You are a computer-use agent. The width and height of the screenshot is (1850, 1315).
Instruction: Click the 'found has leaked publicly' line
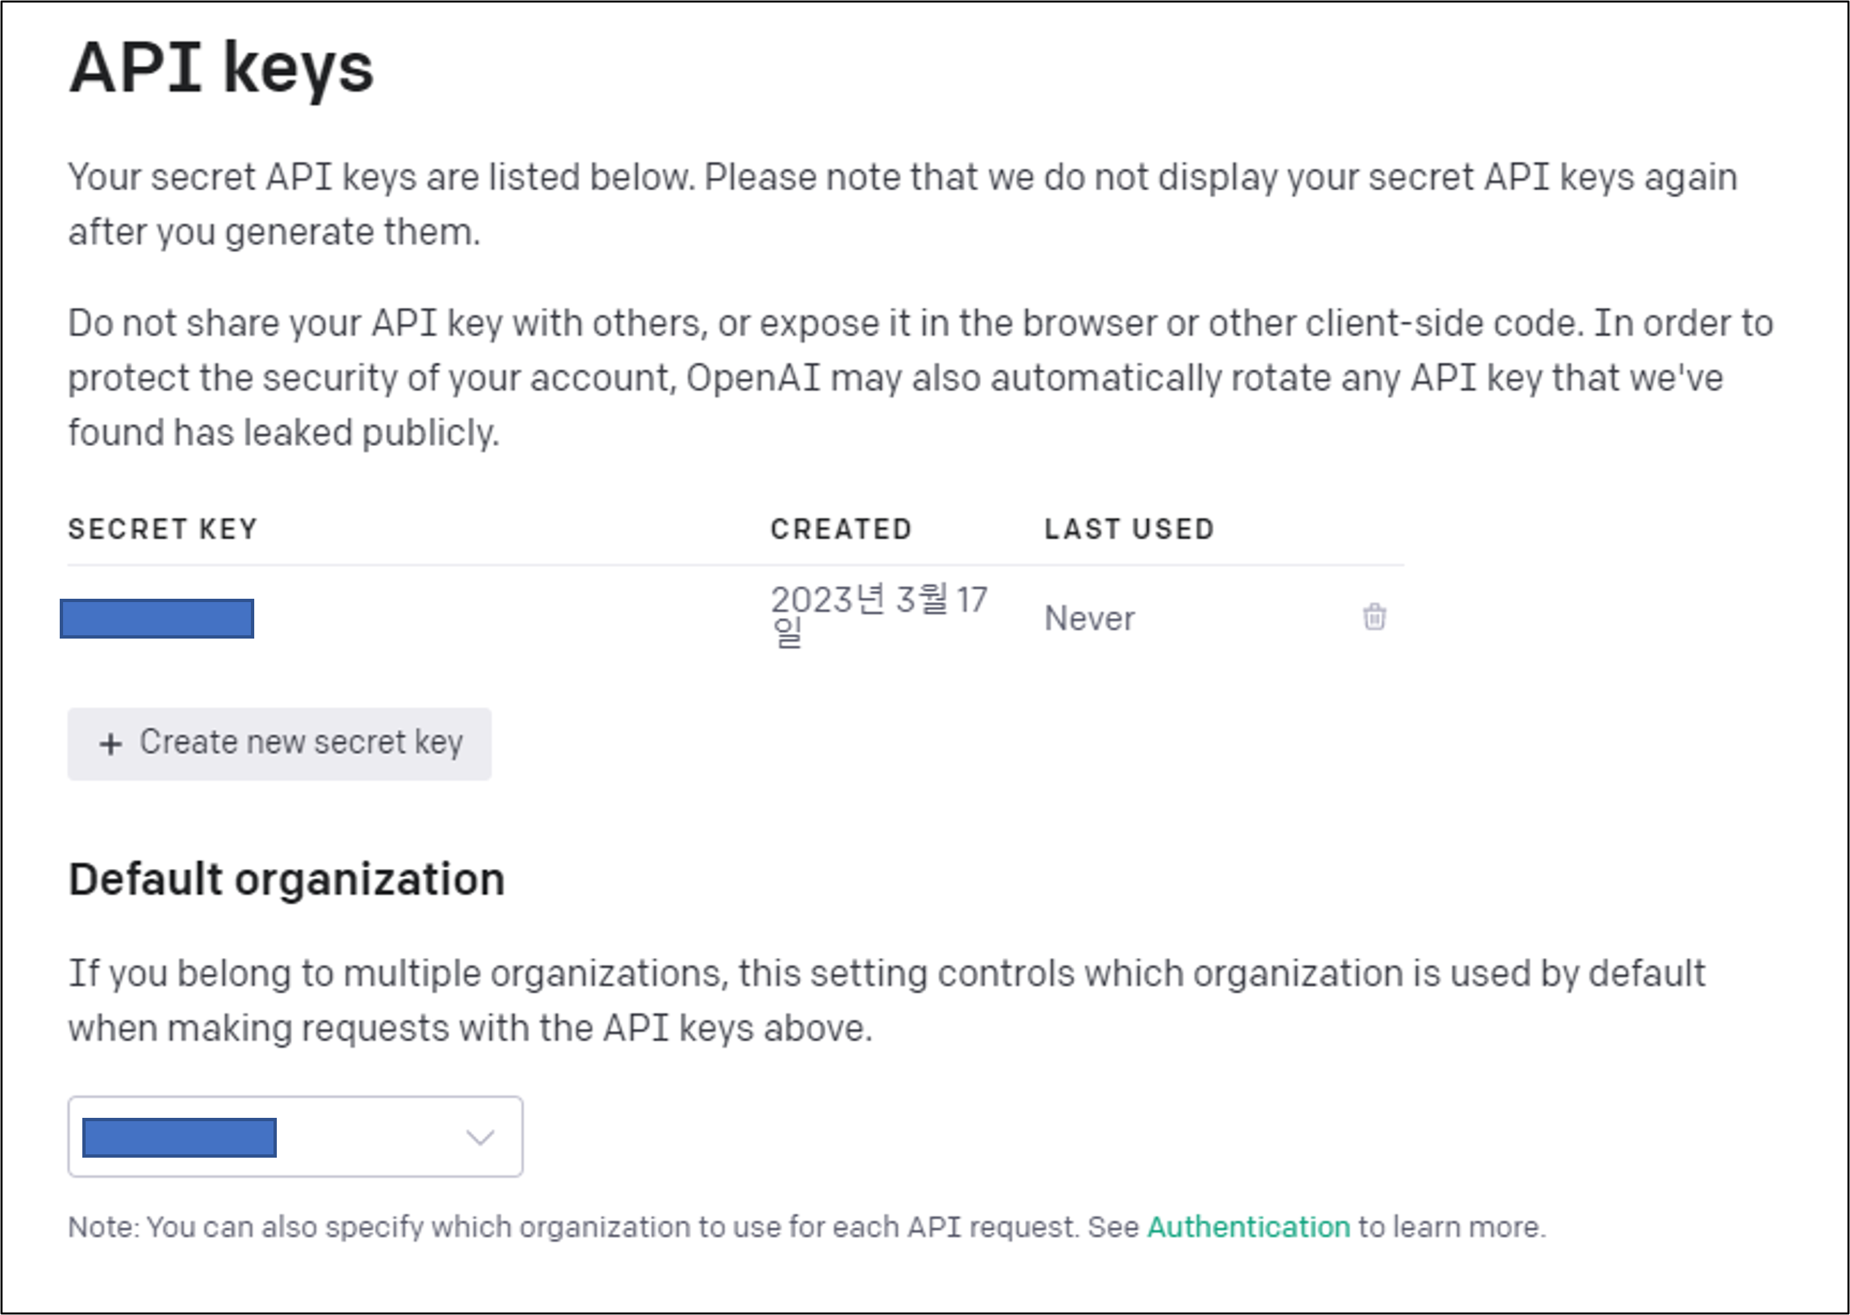[283, 432]
